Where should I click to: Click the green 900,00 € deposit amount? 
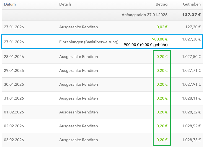tap(160, 39)
